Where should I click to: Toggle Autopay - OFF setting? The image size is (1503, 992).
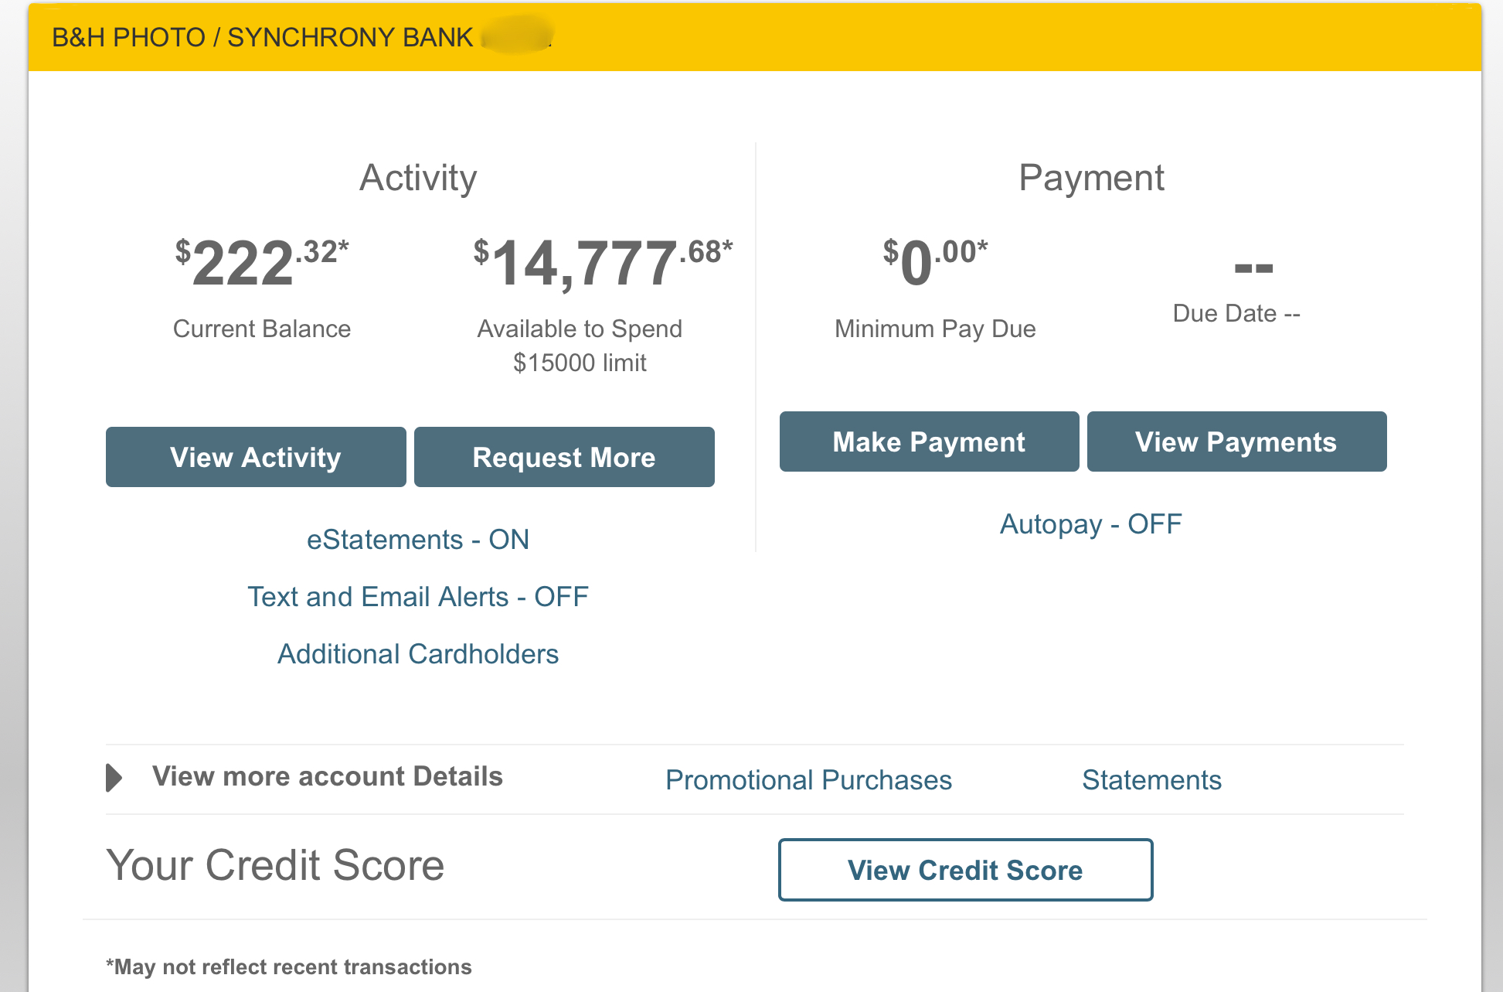1091,524
